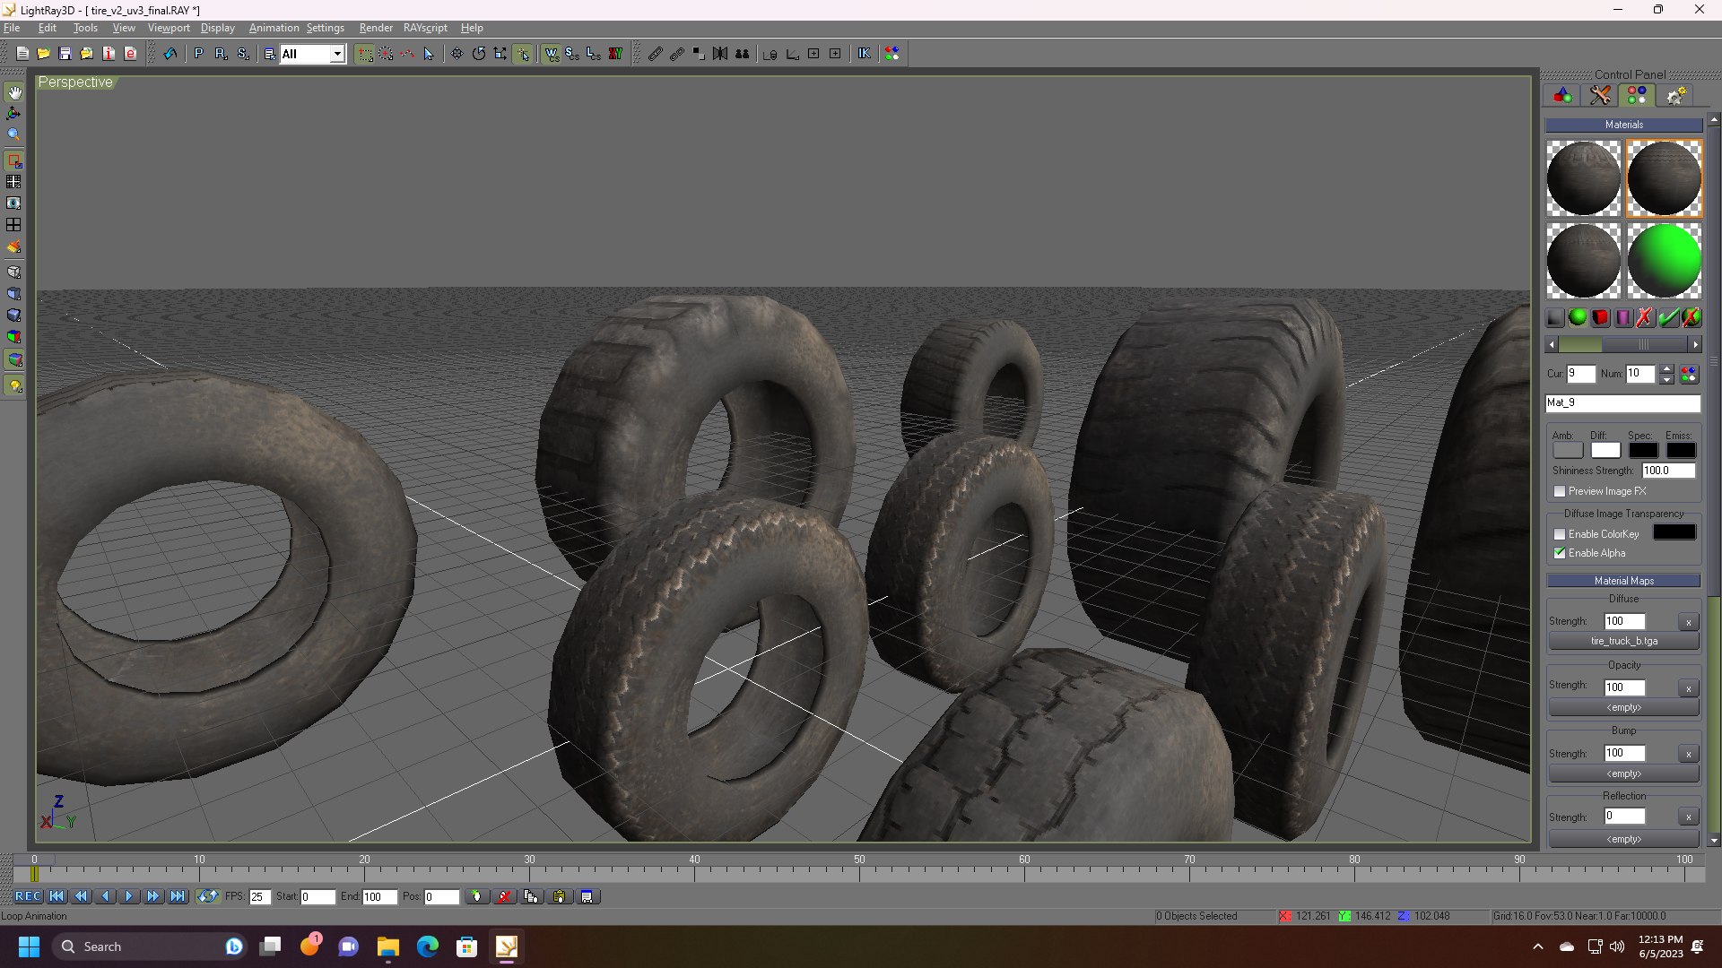Click the Save scene floppy disk icon

tap(65, 54)
